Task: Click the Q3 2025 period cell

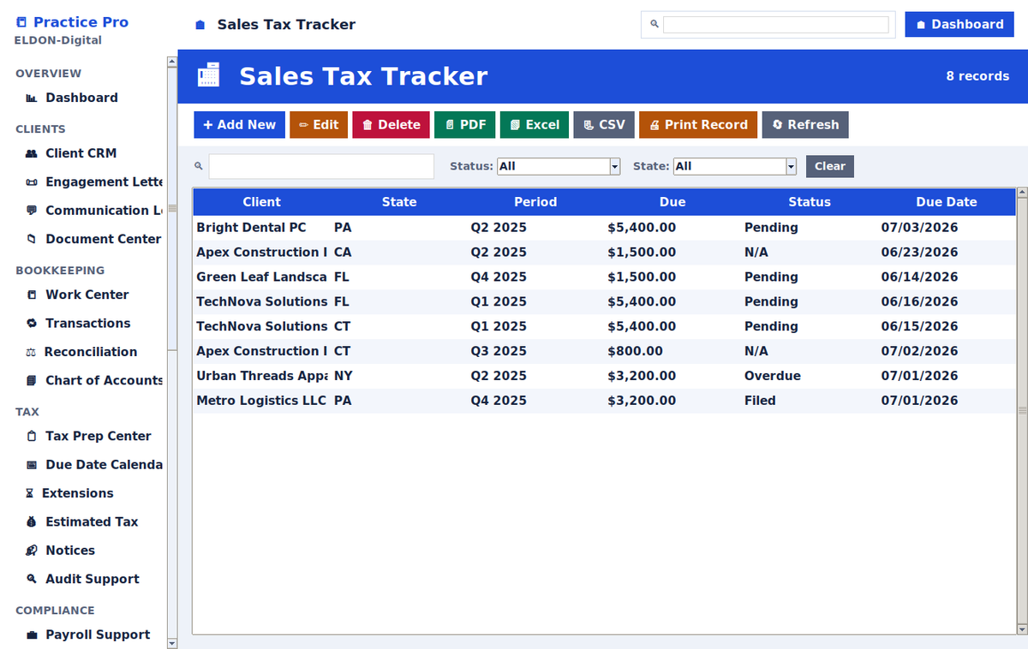Action: point(499,351)
